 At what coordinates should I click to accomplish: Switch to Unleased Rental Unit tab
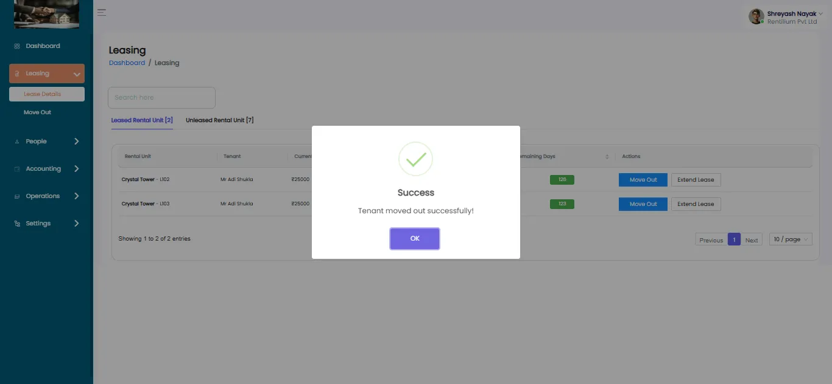pos(220,120)
